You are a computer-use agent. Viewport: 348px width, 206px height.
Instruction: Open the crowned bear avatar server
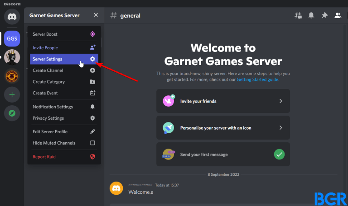(x=12, y=57)
